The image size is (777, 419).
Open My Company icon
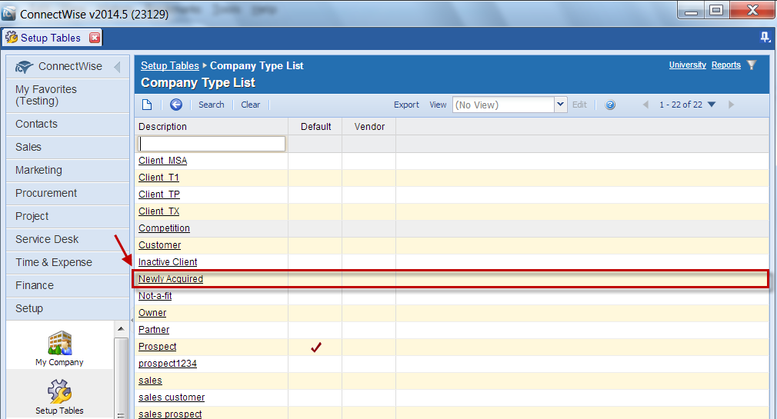coord(59,349)
